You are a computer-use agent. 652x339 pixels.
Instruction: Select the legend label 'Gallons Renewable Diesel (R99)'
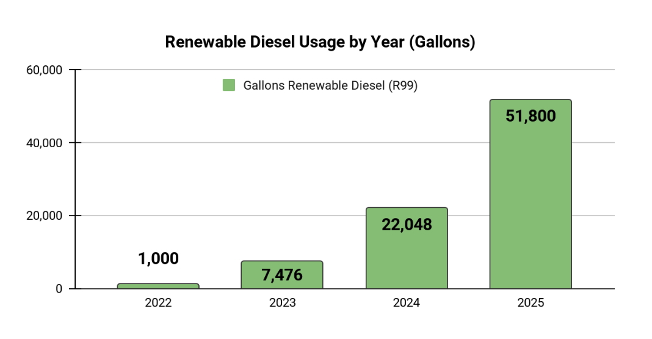point(330,86)
